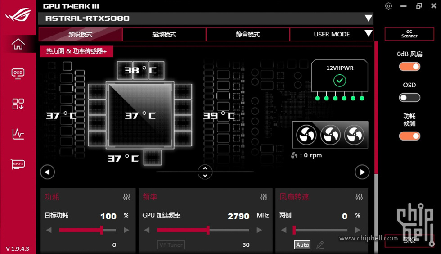Image resolution: width=441 pixels, height=254 pixels.
Task: Expand the ASTRAL-RTX5080 GPU selector dropdown
Action: pos(369,18)
